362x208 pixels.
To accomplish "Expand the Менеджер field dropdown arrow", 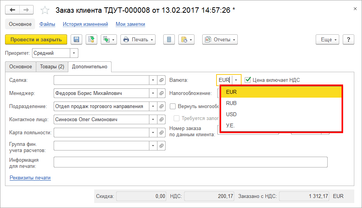I will tap(153, 93).
